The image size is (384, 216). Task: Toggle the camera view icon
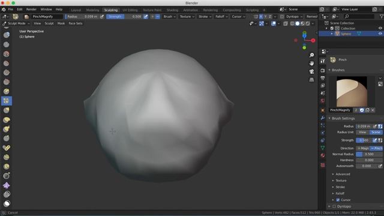311,71
